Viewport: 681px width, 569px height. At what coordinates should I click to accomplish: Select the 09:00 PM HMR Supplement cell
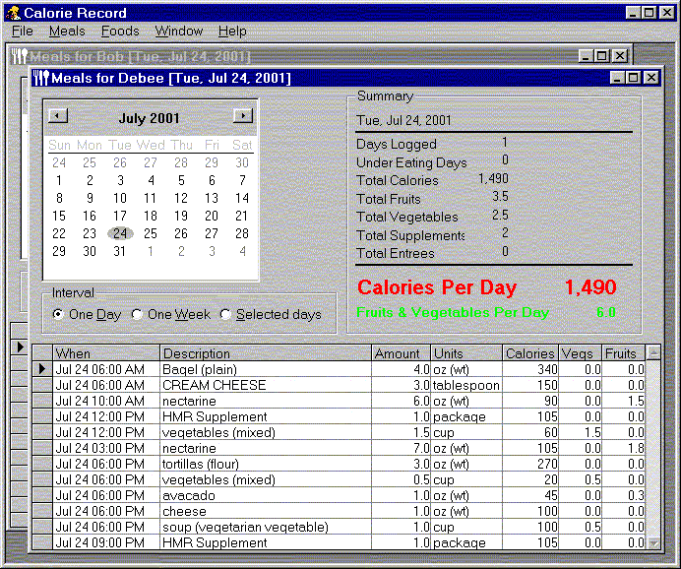tap(266, 542)
